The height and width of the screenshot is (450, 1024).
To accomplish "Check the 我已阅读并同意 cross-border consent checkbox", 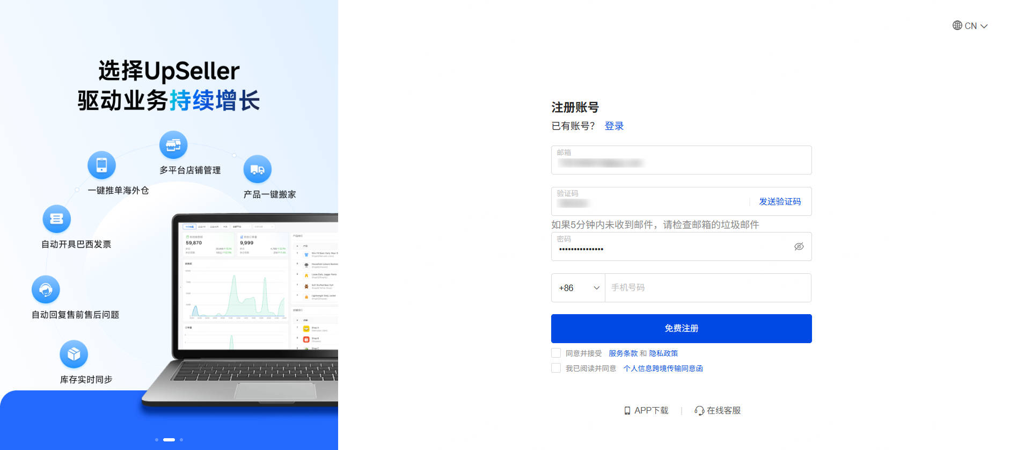I will click(x=556, y=368).
